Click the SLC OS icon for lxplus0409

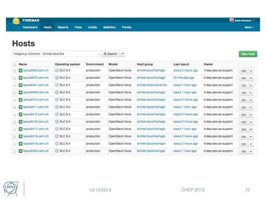click(57, 93)
